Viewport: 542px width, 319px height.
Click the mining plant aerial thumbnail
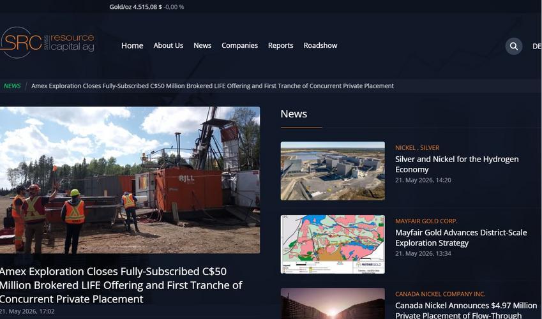coord(333,171)
